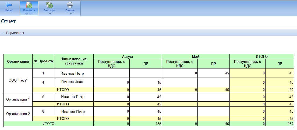
Task: Click the Август month header
Action: 128,56
